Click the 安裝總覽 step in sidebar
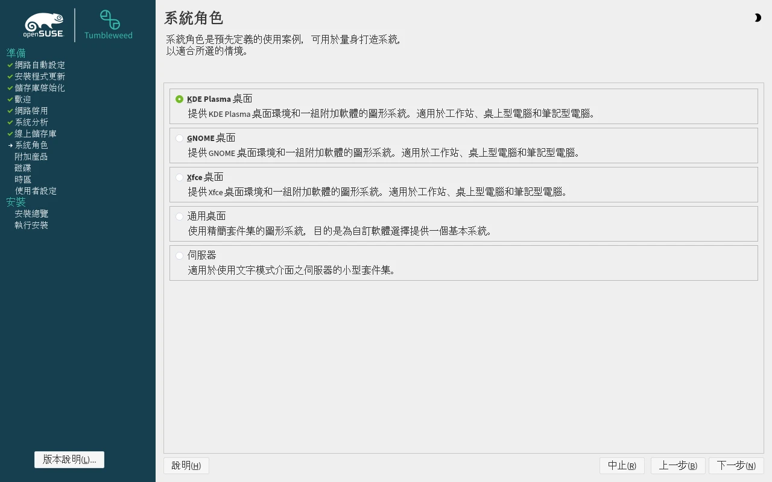The width and height of the screenshot is (772, 482). click(31, 214)
